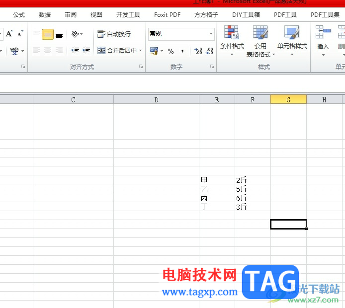Apply top vertical alignment
Viewport: 345px width, 308px height.
point(36,34)
